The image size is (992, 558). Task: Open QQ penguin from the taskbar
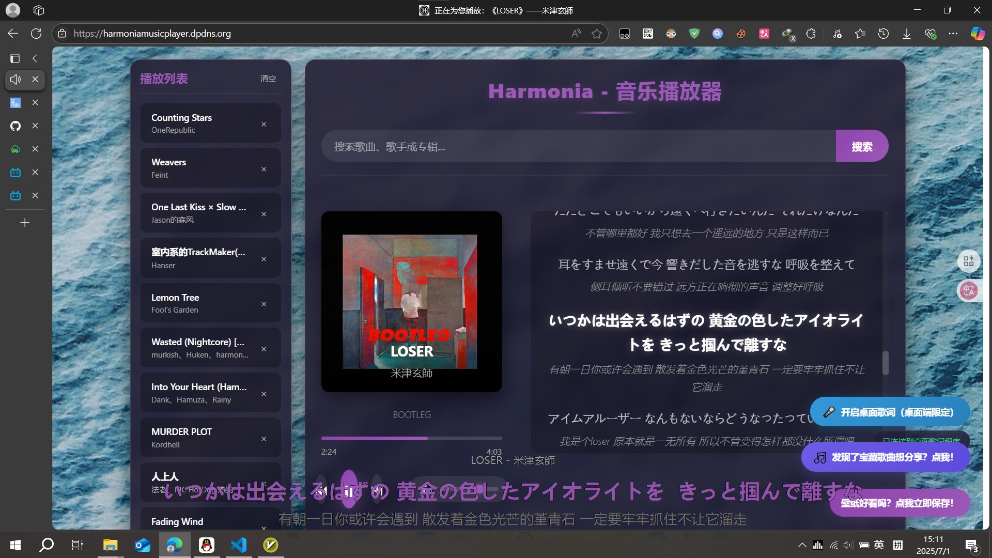(207, 545)
